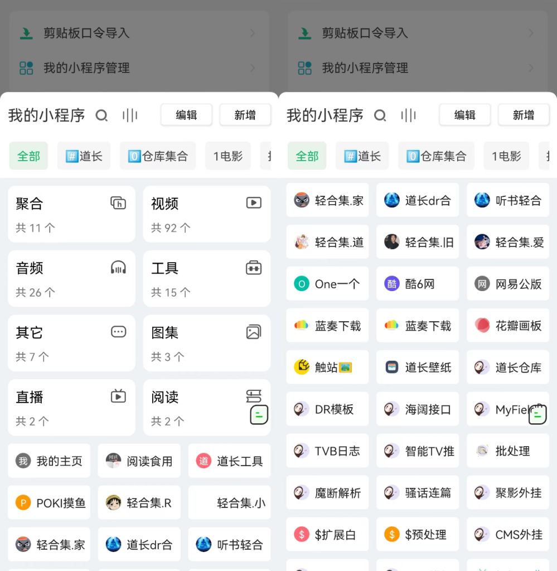Open the 花瓣画板 mini program
Viewport: 557px width, 571px height.
tap(508, 326)
